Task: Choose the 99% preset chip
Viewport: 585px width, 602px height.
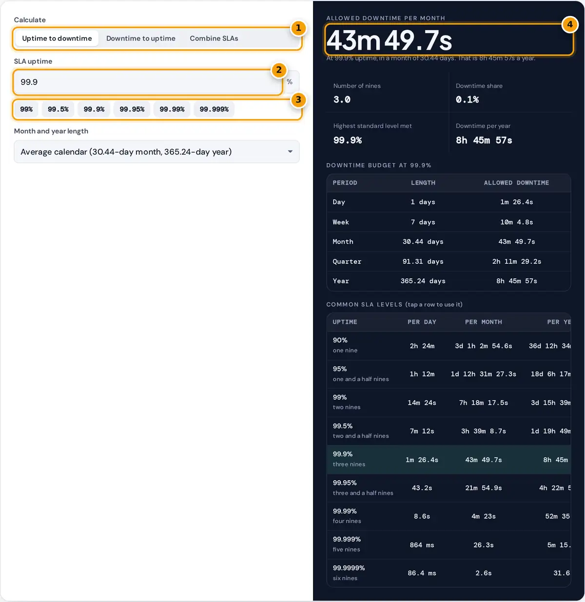Action: 26,109
